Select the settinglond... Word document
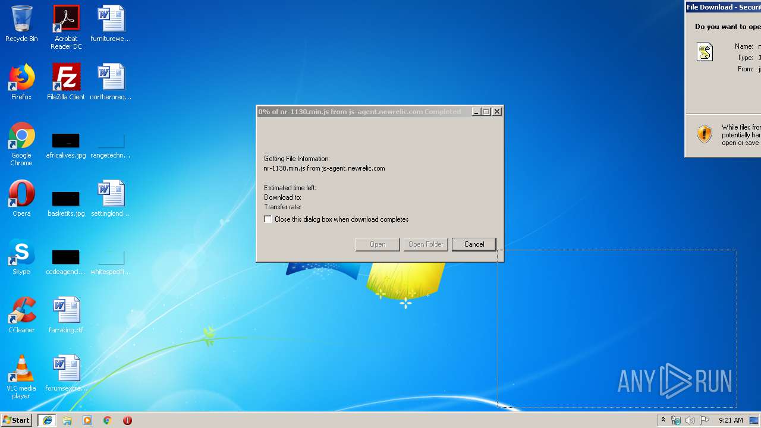The height and width of the screenshot is (428, 761). 111,199
